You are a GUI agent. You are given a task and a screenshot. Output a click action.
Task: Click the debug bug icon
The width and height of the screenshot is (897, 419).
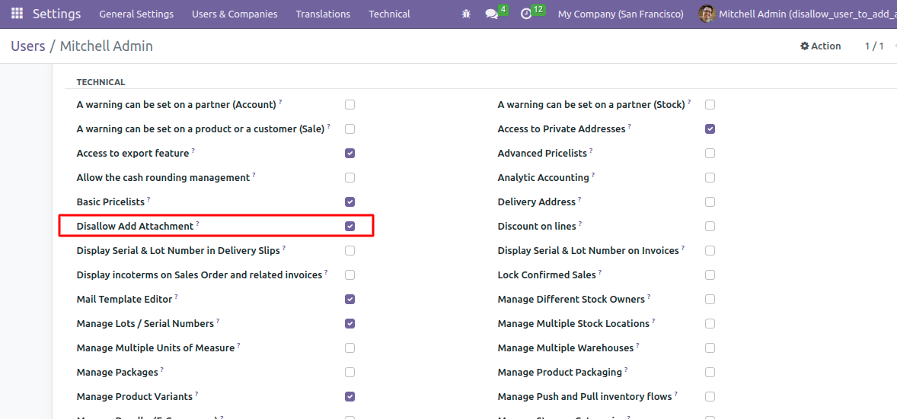pos(466,14)
